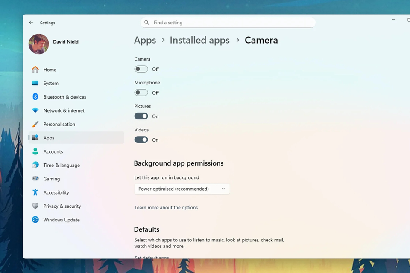
Task: Click the Gaming controller icon
Action: tap(35, 179)
